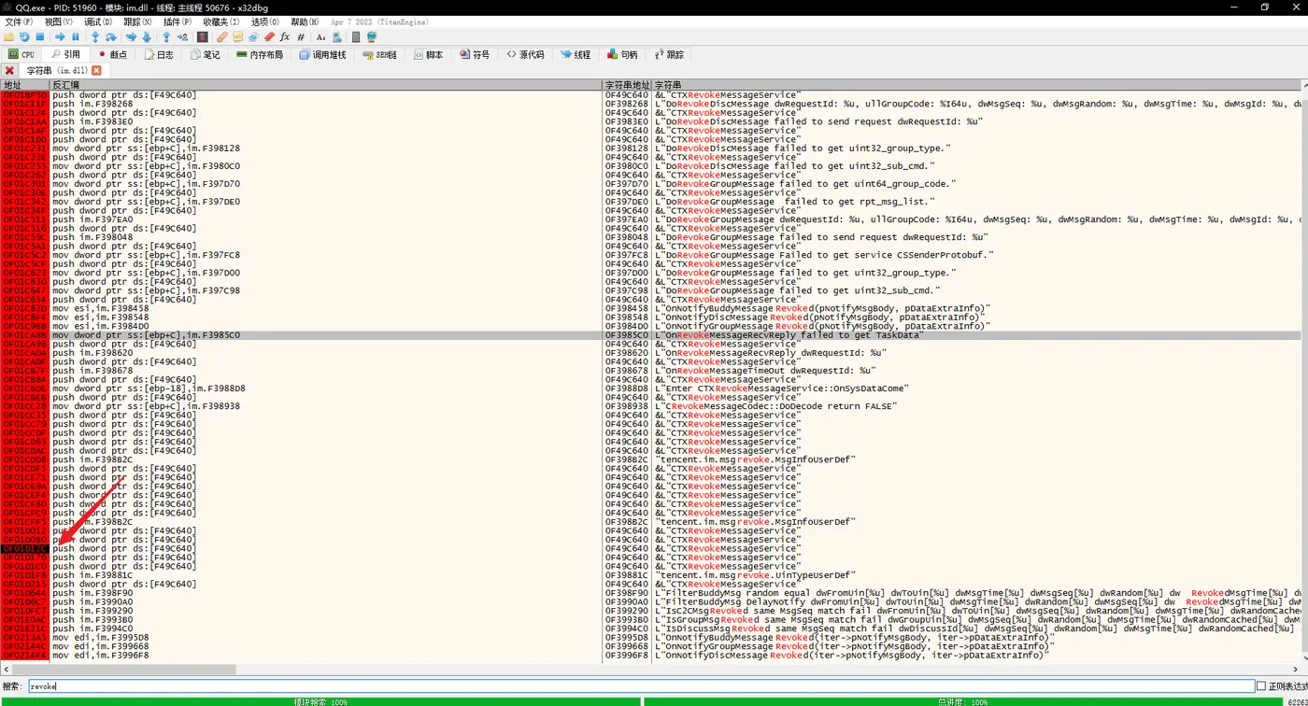Click the horizontal scrollbar below the string list
This screenshot has width=1308, height=706.
650,671
